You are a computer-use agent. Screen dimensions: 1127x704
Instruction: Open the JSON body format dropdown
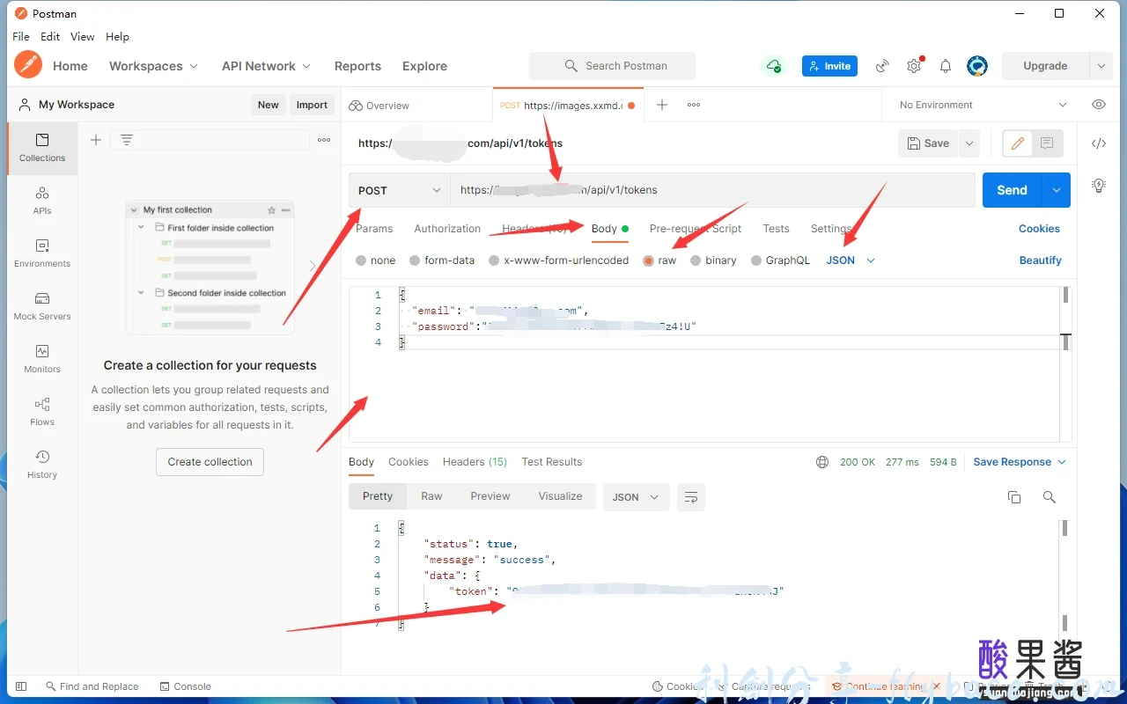[x=850, y=260]
